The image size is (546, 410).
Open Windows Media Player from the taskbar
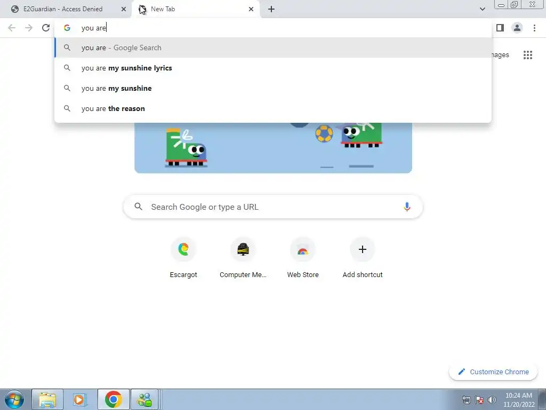80,399
